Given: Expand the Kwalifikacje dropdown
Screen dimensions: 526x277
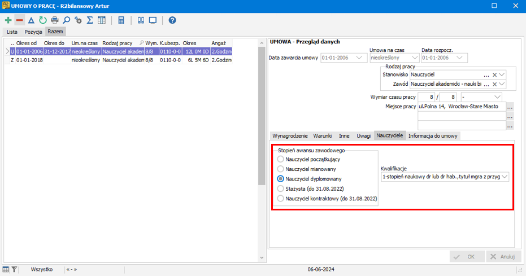Looking at the screenshot, I should (x=504, y=177).
